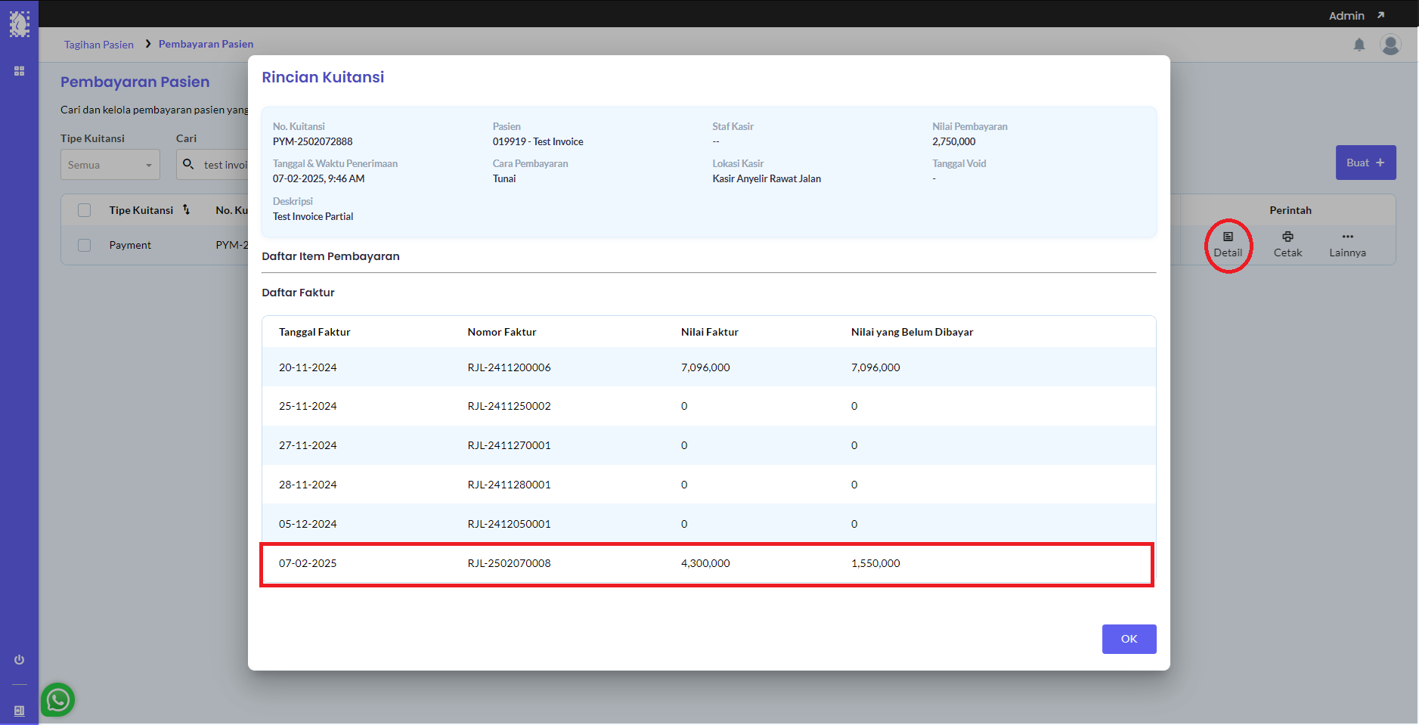Open the WhatsApp chat bubble

[58, 700]
